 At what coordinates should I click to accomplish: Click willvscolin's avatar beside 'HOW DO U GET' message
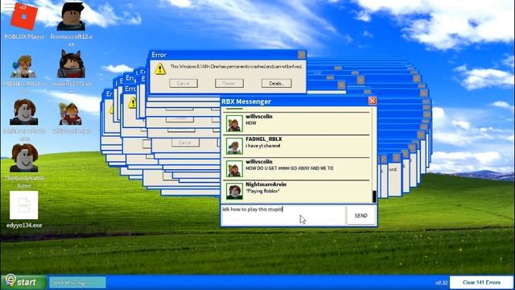tap(234, 169)
